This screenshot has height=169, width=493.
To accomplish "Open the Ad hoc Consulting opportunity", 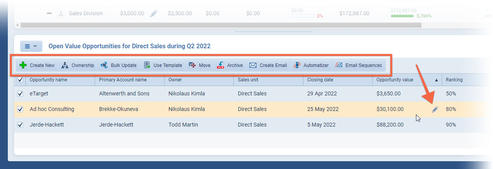I will point(52,109).
